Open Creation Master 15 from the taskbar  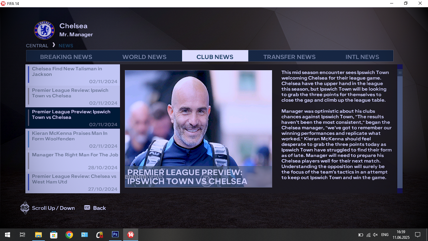click(100, 235)
